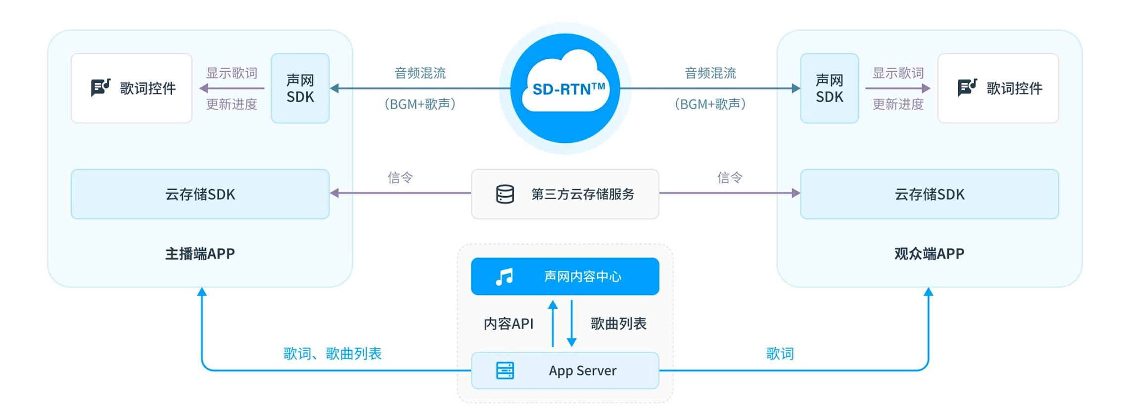Select the 声网 SDK box in 主播端APP
The width and height of the screenshot is (1124, 413).
(300, 88)
